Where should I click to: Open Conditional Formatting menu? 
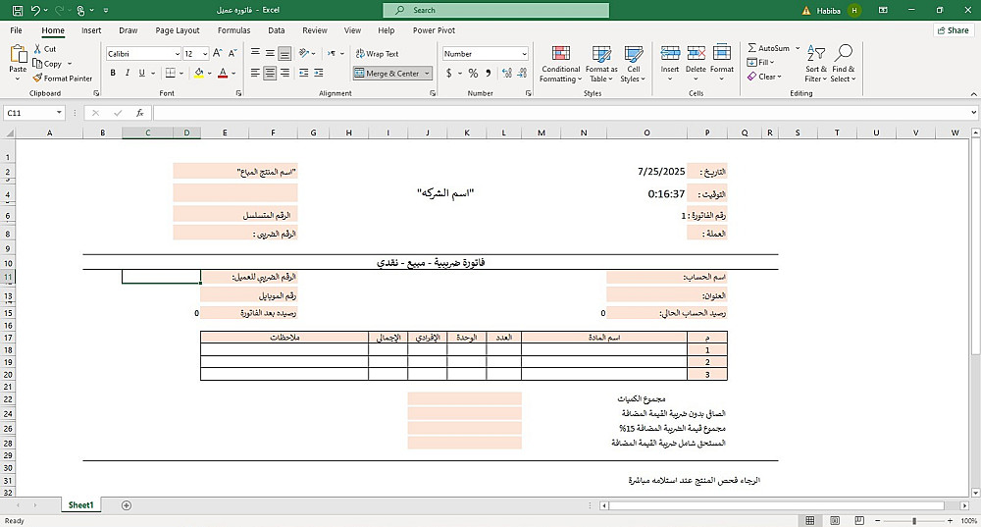(x=560, y=64)
